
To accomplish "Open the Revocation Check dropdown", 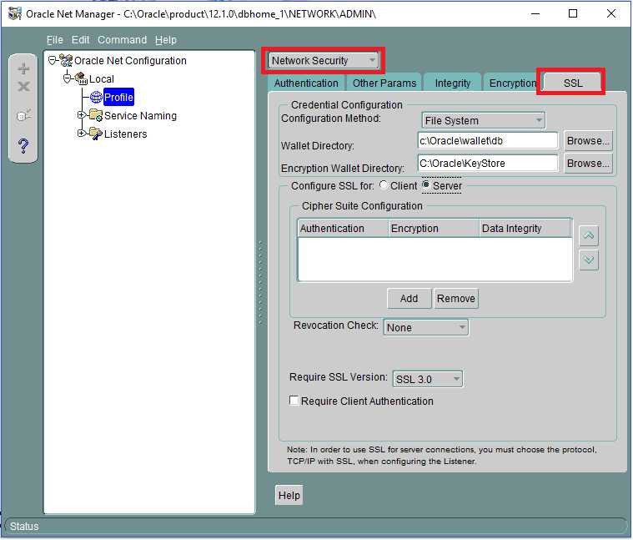I will pyautogui.click(x=426, y=327).
